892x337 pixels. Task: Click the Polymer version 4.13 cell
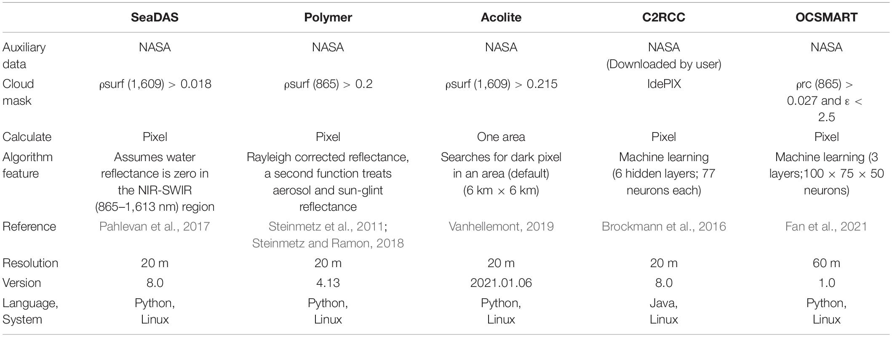tap(328, 283)
